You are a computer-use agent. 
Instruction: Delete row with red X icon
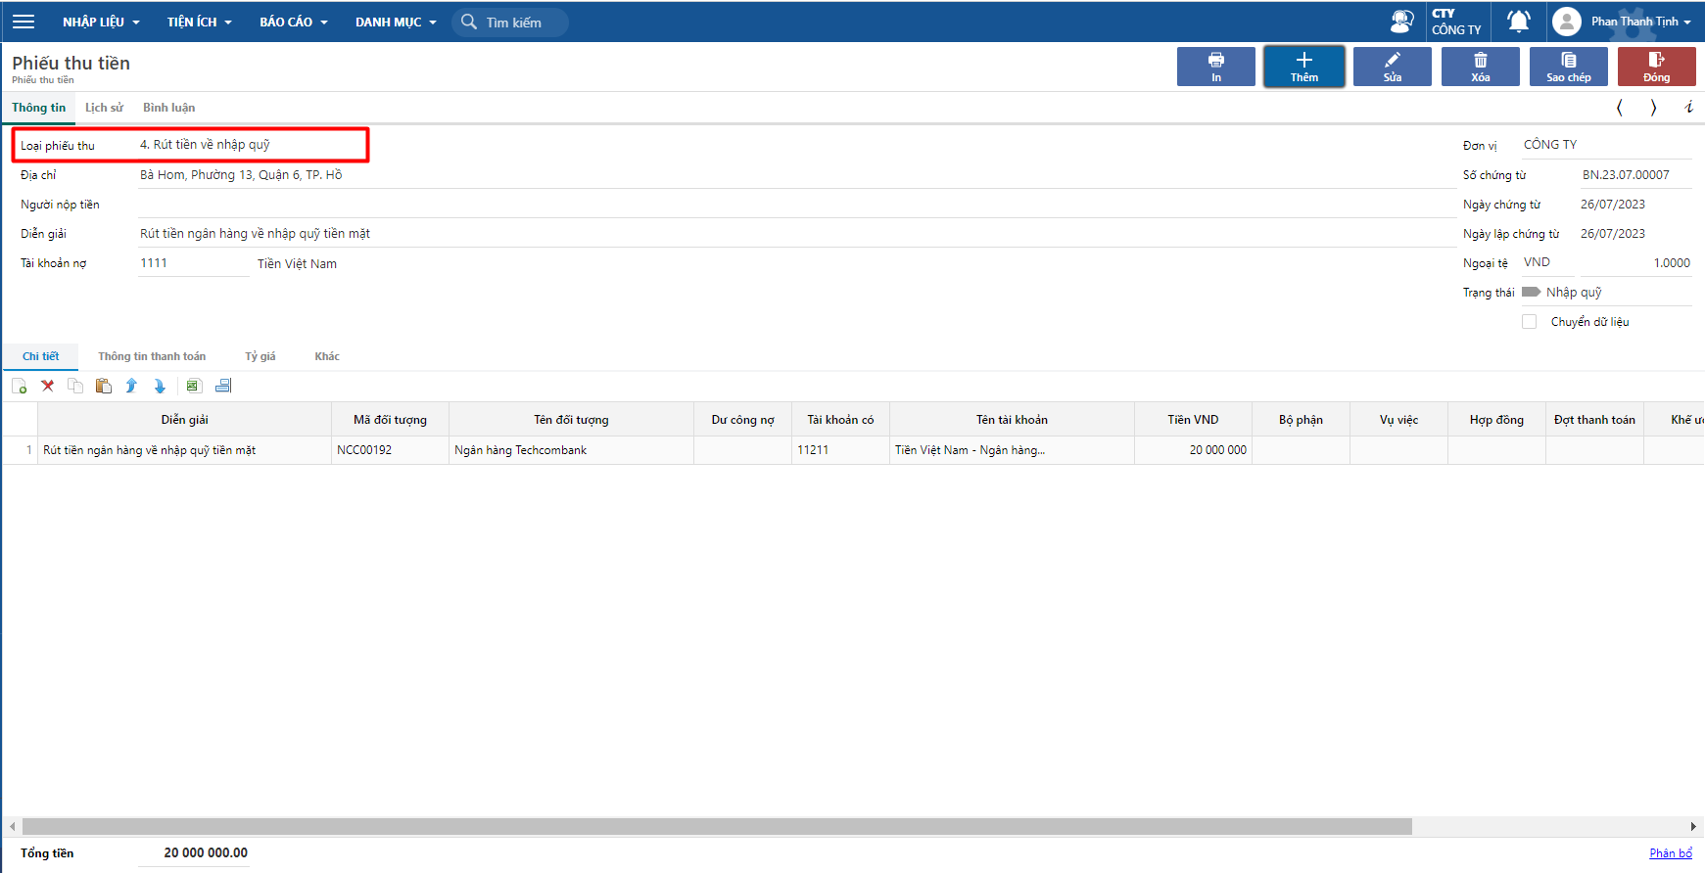(47, 387)
